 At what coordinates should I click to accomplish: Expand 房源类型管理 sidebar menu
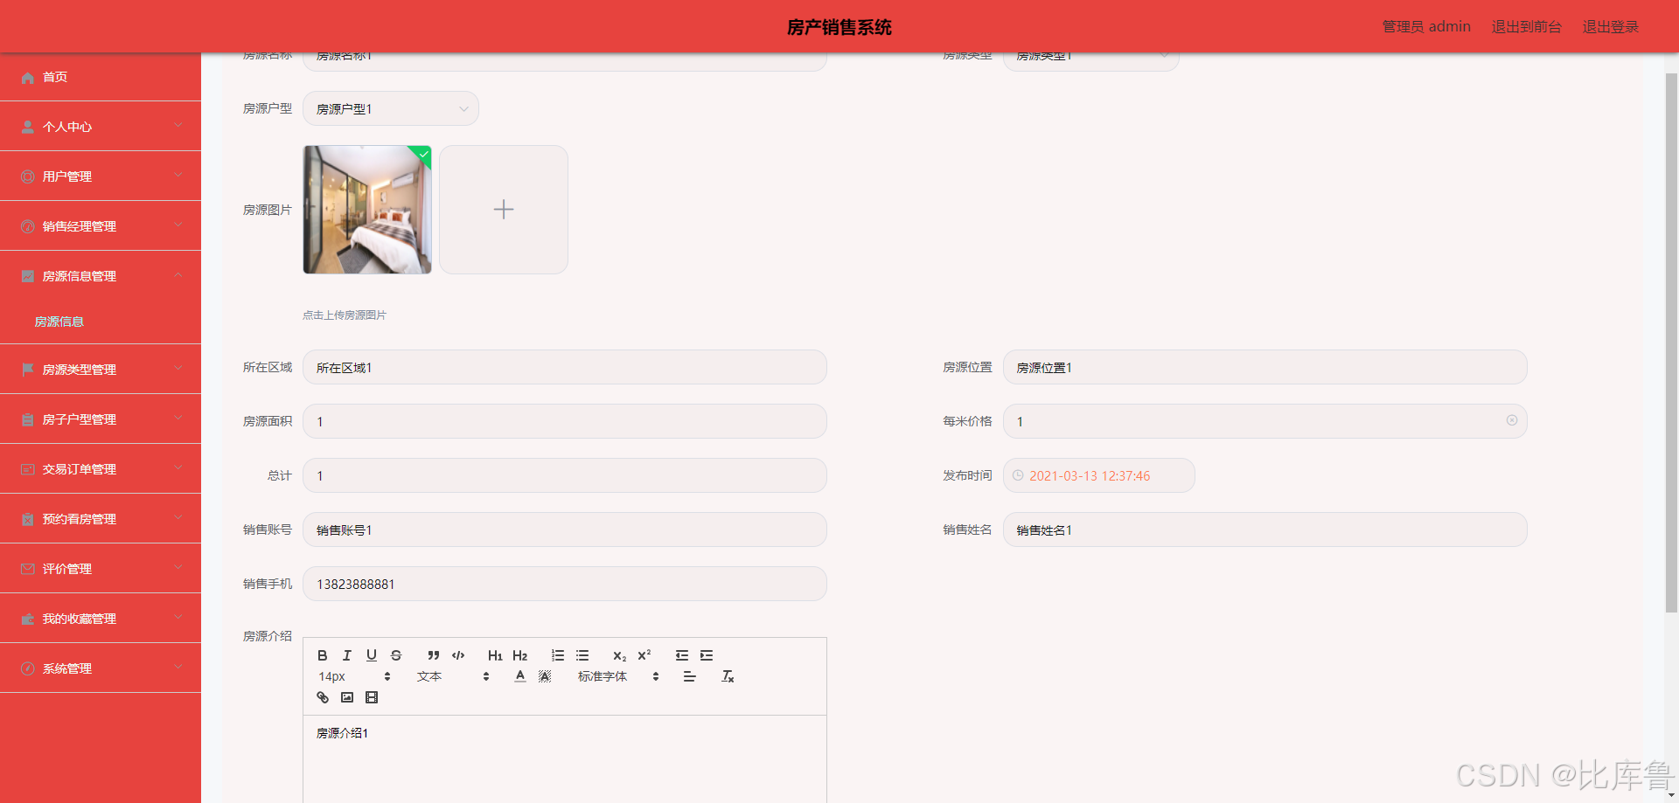click(x=101, y=370)
